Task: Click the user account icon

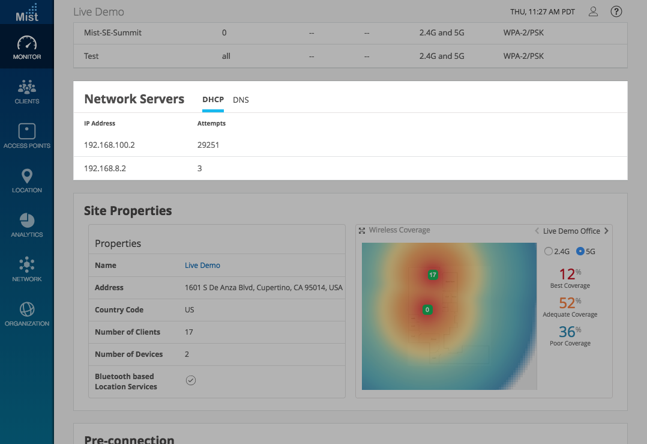Action: coord(593,11)
